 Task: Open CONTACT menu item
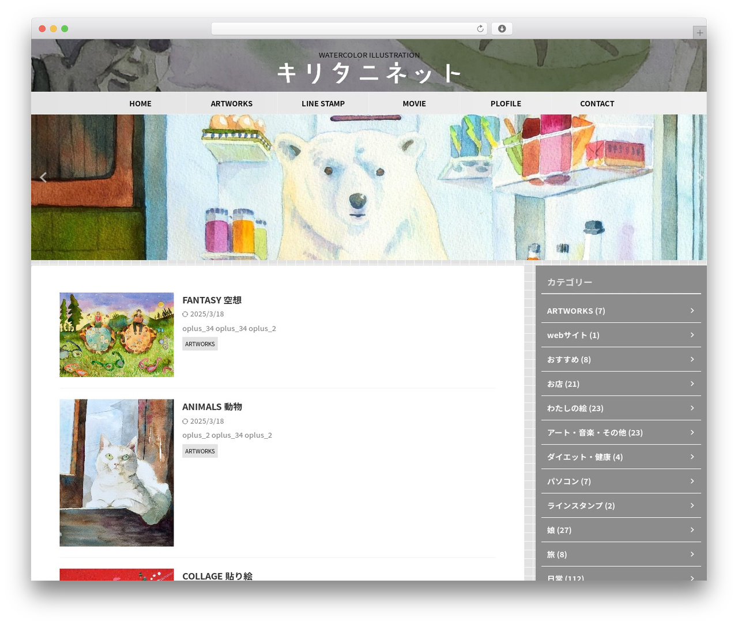pos(597,104)
